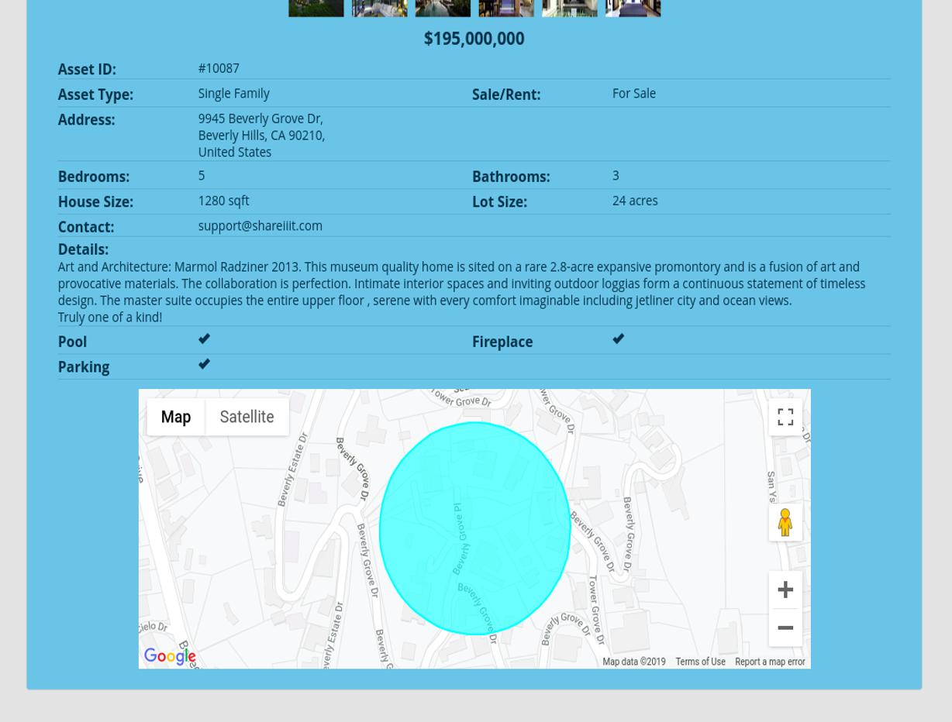952x722 pixels.
Task: Click the cyan location circle on the map
Action: point(475,528)
